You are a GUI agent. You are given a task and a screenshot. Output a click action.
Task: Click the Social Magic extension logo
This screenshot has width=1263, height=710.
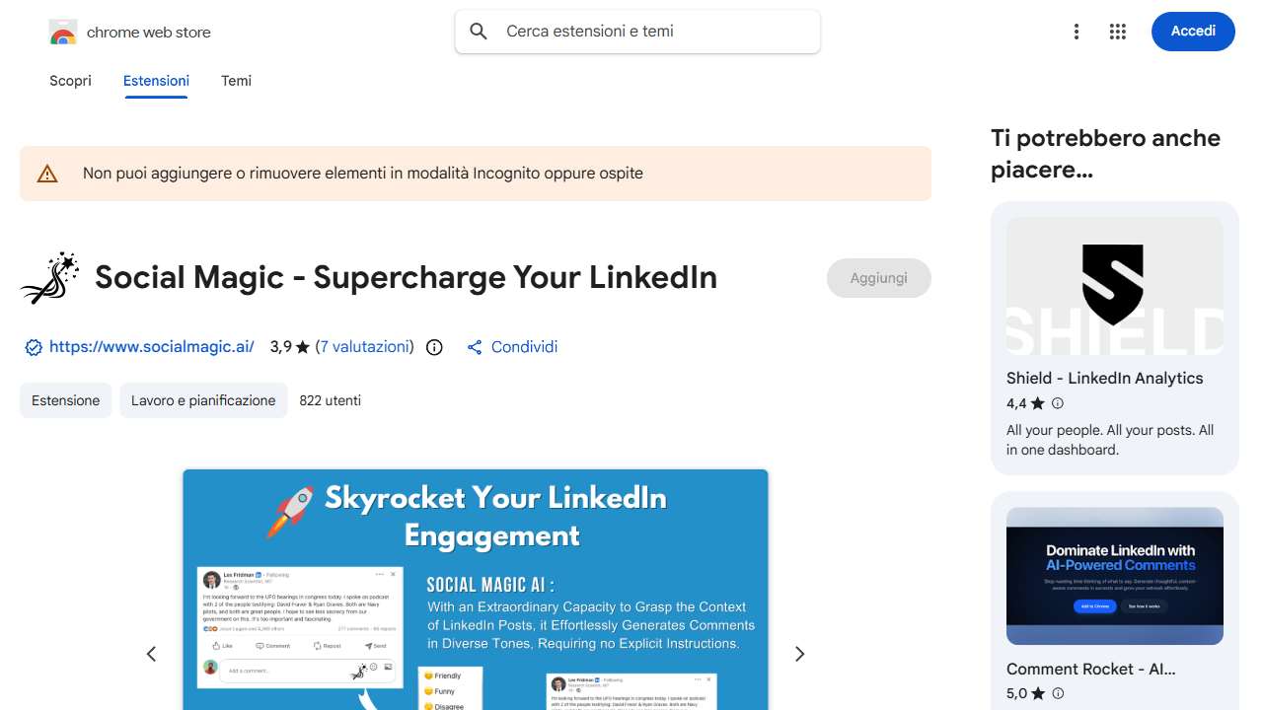coord(49,278)
